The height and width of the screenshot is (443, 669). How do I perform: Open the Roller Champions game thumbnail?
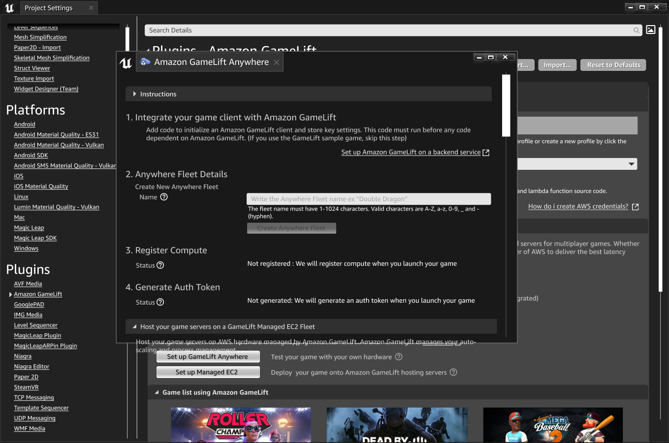tap(241, 425)
